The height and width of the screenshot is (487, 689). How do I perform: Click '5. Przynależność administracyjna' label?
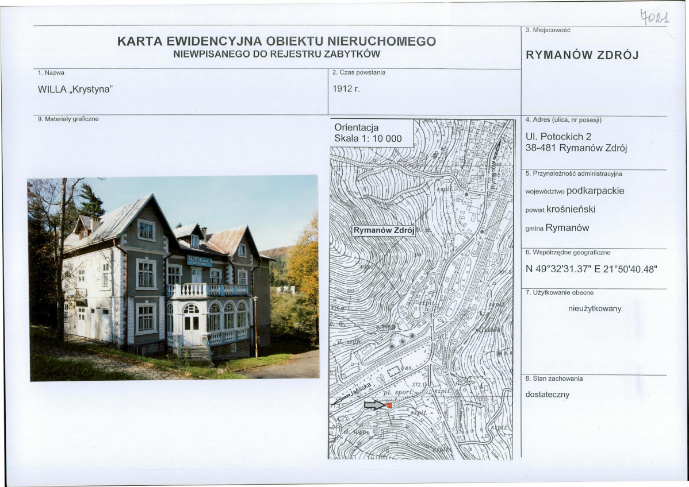574,174
